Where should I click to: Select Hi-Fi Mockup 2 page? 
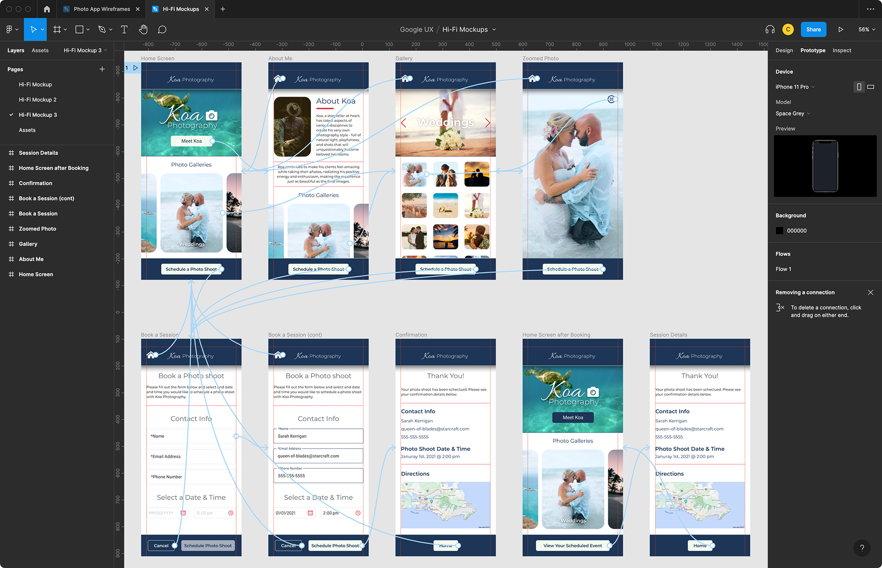point(38,100)
